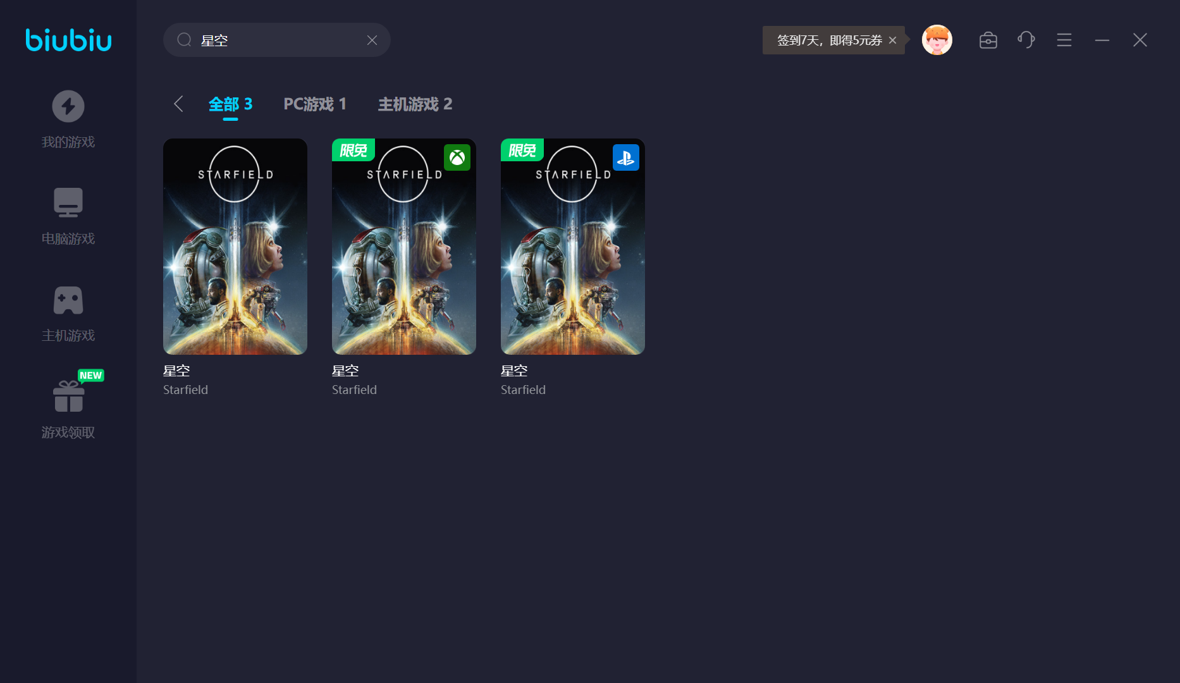Image resolution: width=1180 pixels, height=683 pixels.
Task: Click the 游戏领取 sidebar label
Action: (x=68, y=432)
